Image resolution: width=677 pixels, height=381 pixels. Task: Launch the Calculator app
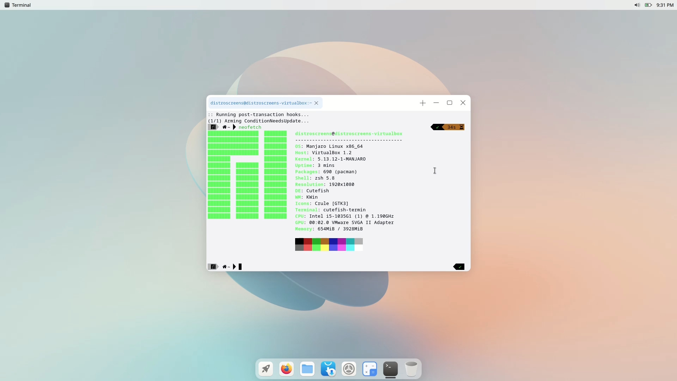pos(370,369)
